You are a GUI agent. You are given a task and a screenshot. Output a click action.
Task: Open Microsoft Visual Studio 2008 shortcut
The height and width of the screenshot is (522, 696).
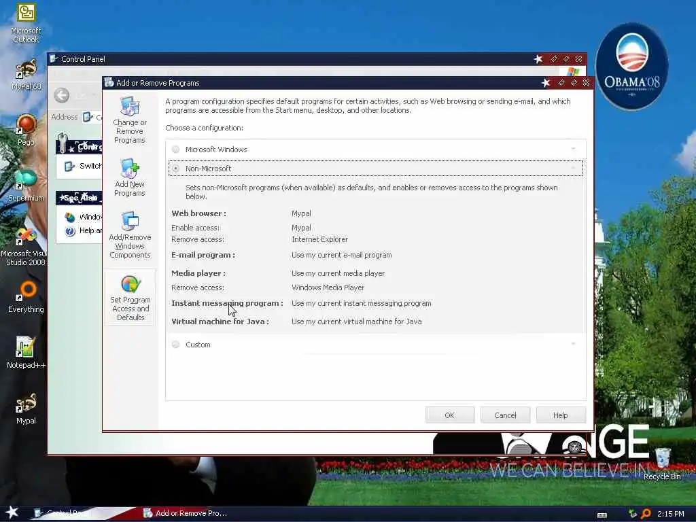pos(25,247)
